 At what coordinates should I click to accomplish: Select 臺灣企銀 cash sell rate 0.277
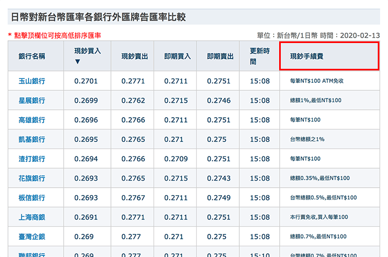[x=131, y=237]
